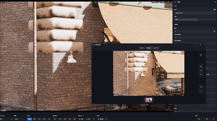The width and height of the screenshot is (217, 121).
Task: Switch to third tab in AI image dialog
Action: [x=156, y=48]
